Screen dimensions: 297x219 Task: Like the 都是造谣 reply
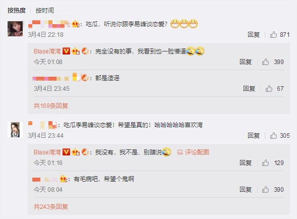point(269,88)
